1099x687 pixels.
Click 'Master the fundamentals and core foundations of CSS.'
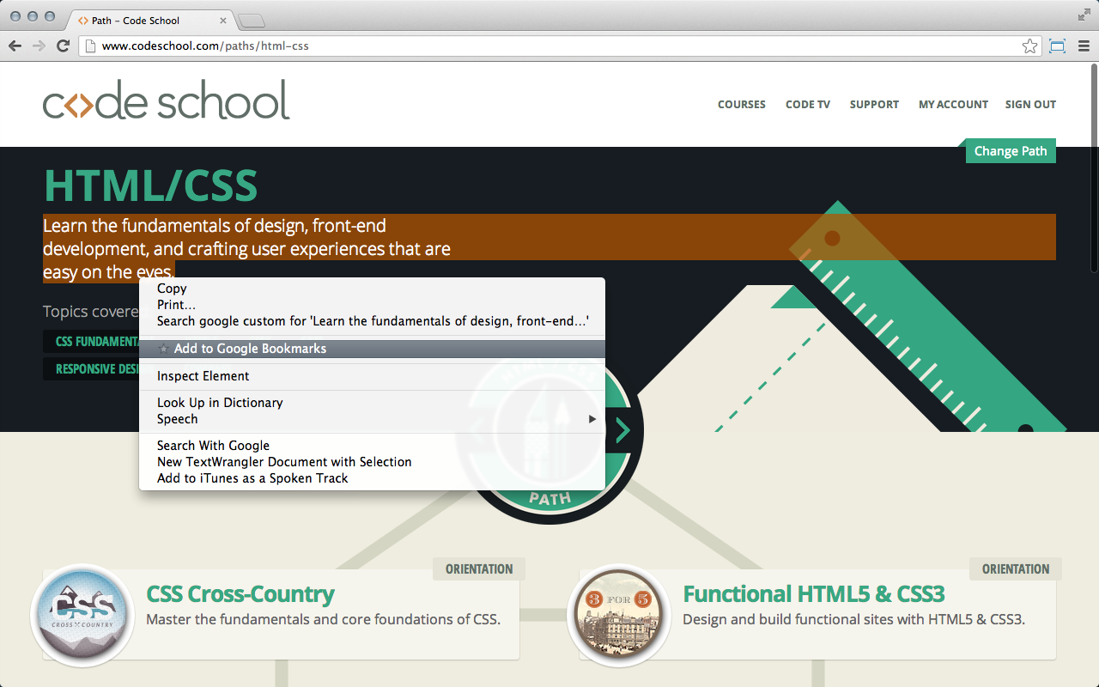pyautogui.click(x=323, y=619)
